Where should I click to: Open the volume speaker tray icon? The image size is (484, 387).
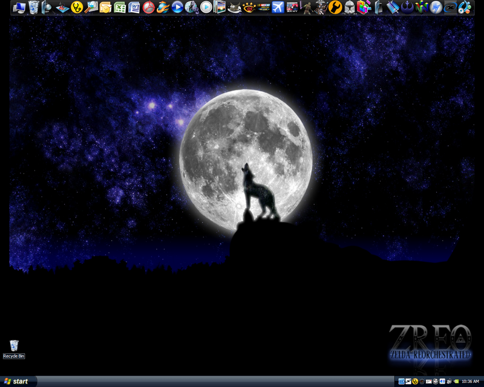[x=442, y=382]
